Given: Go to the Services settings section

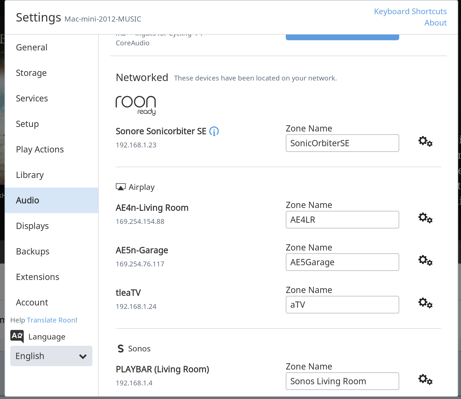Looking at the screenshot, I should tap(32, 98).
